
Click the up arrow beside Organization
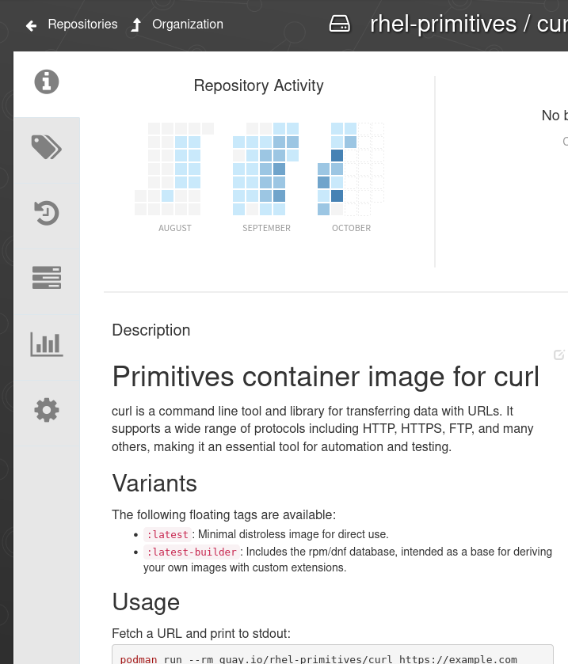tap(136, 25)
